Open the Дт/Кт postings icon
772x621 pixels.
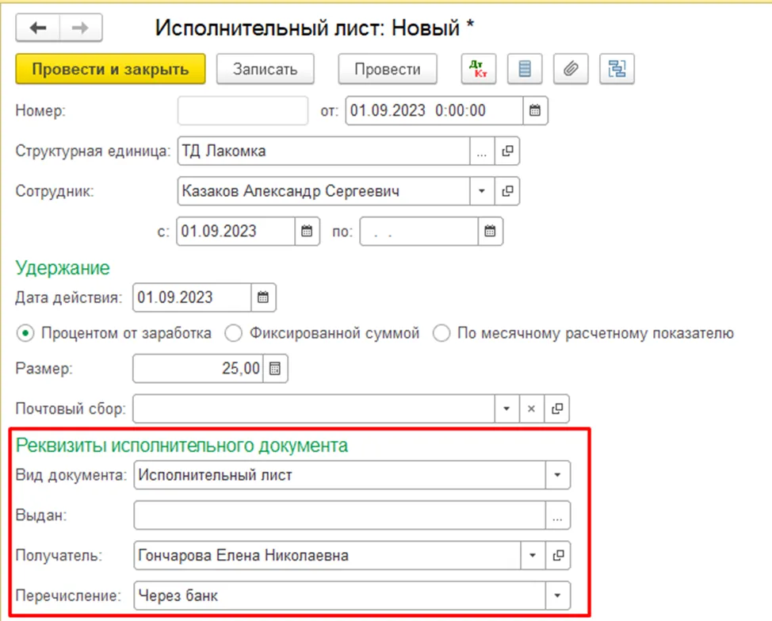point(479,69)
